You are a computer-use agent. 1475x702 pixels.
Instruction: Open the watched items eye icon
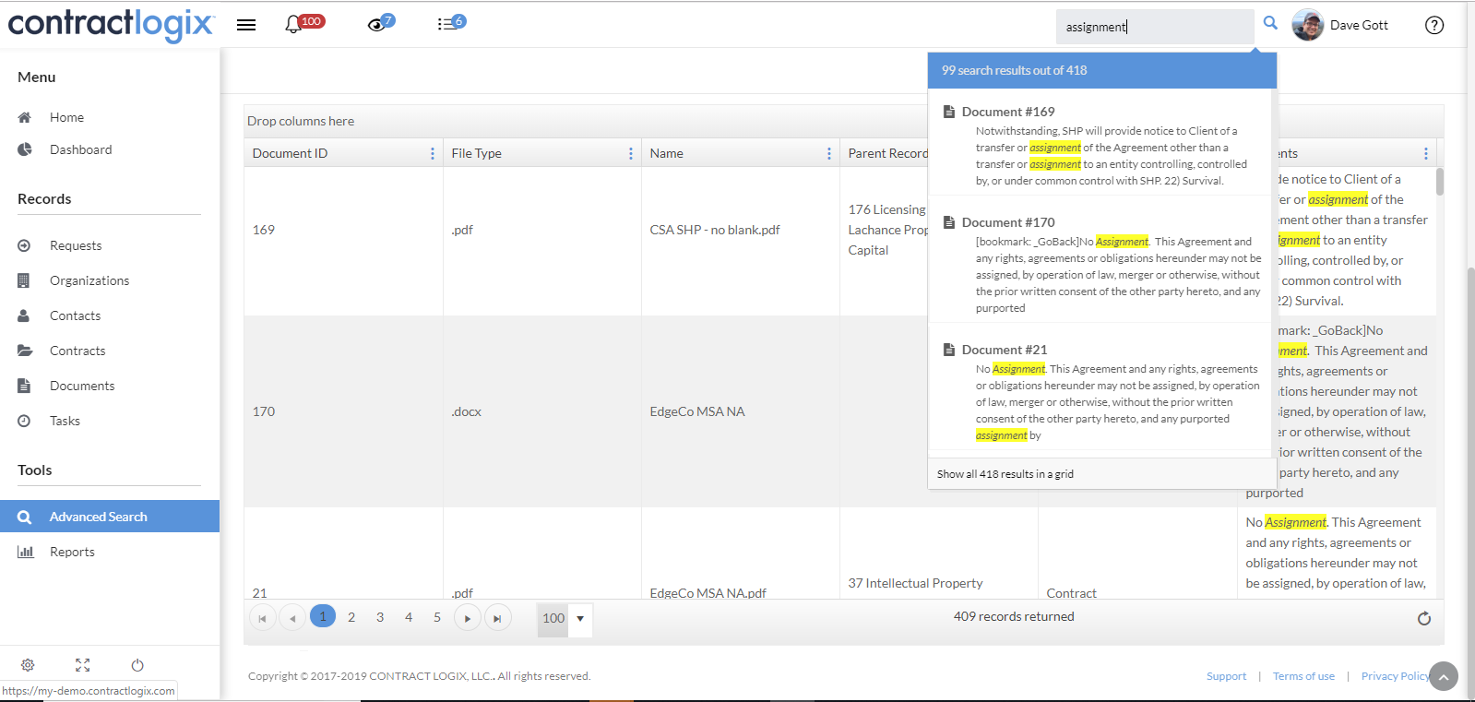tap(380, 23)
